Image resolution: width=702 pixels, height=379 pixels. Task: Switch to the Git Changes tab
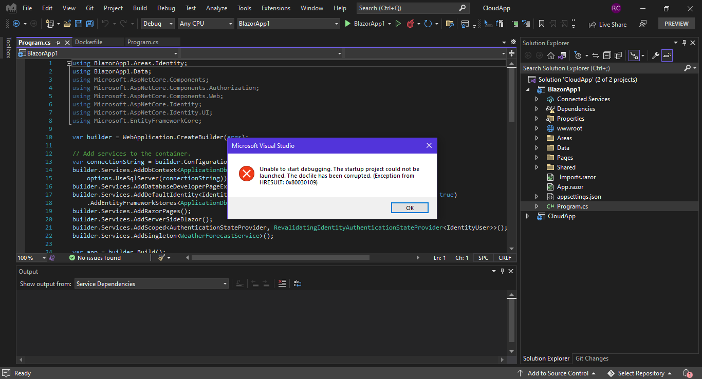[x=592, y=358]
